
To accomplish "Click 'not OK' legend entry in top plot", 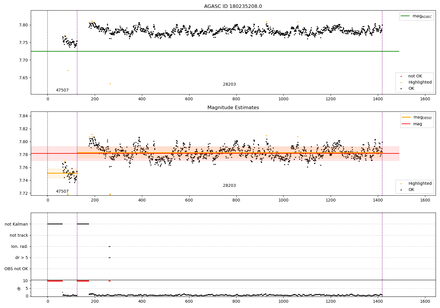I will pos(414,76).
